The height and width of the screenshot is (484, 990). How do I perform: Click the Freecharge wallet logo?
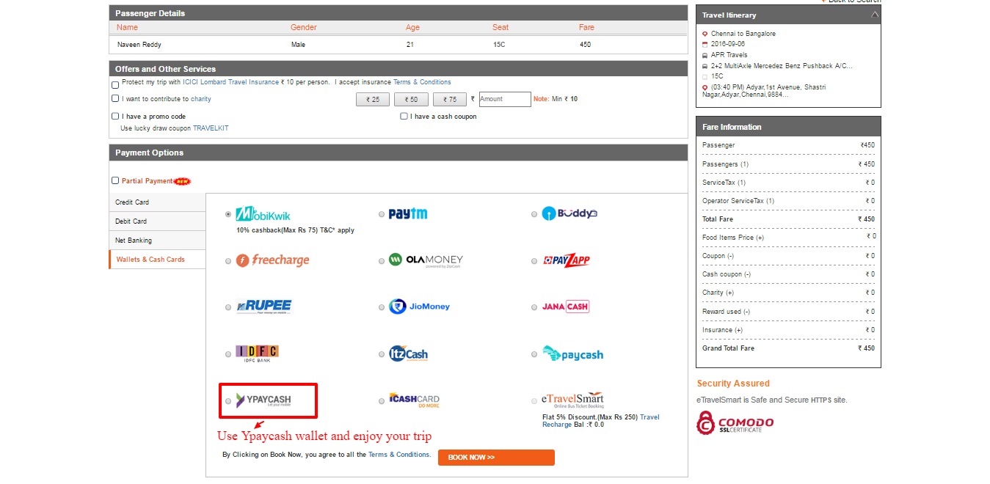coord(272,260)
